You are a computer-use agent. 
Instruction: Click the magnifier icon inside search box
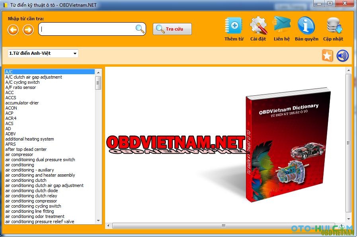140,29
